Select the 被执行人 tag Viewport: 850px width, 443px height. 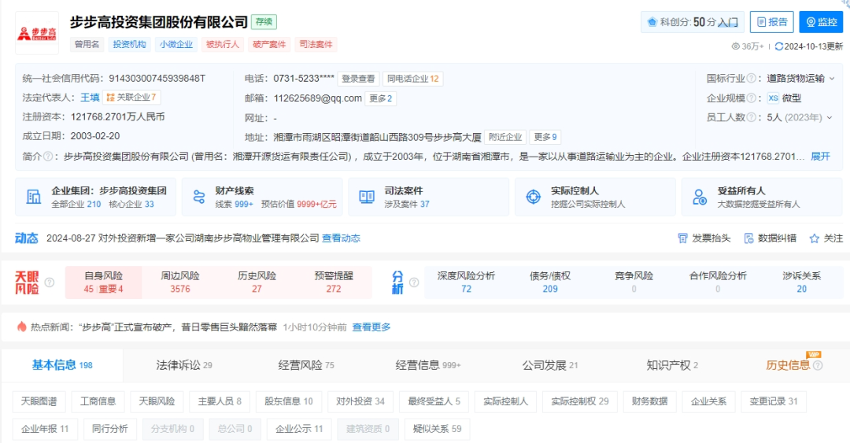pos(223,45)
